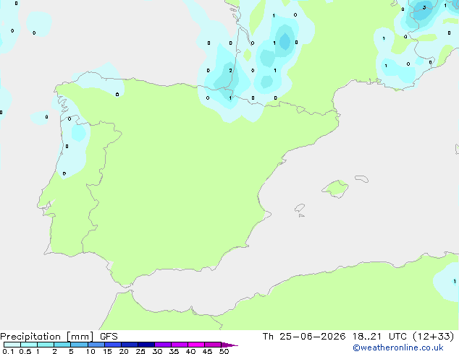Pick the legend swatch between 0.1 and 0.5
The height and width of the screenshot is (354, 459).
pos(12,345)
